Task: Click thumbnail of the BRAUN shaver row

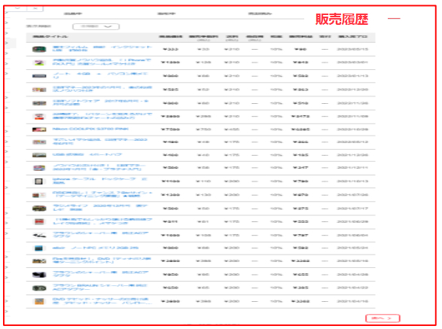Action: tap(39, 288)
